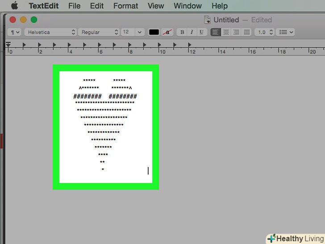Justify the text
This screenshot has height=244, width=325.
pos(246,32)
